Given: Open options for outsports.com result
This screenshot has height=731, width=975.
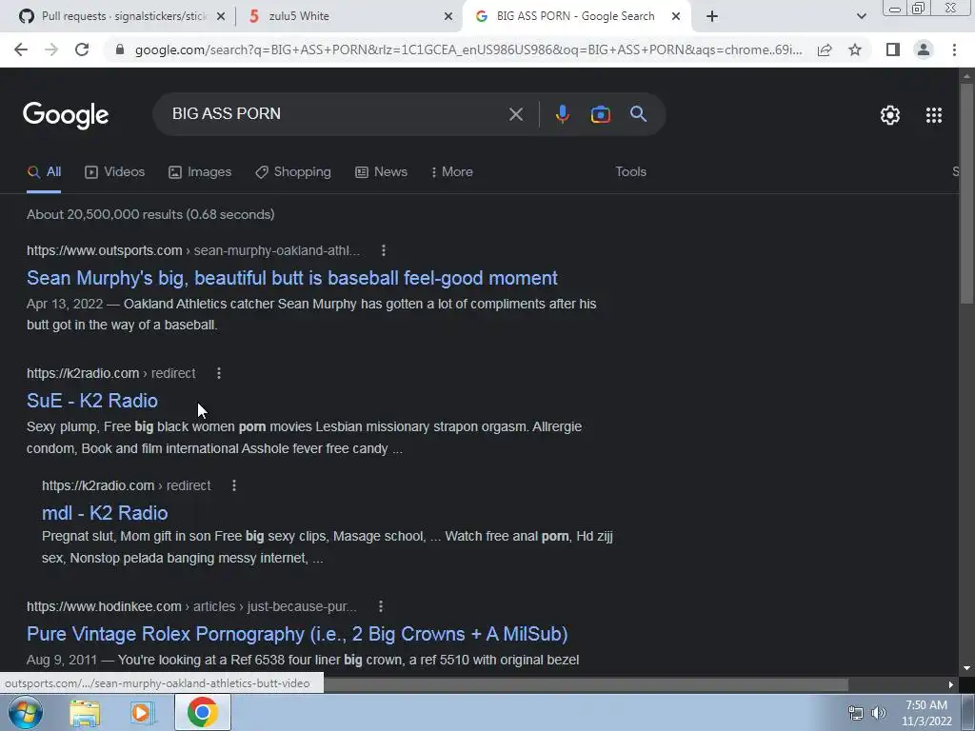Looking at the screenshot, I should tap(384, 250).
